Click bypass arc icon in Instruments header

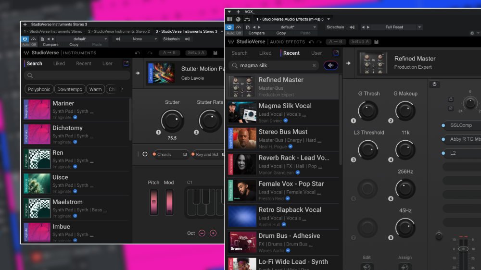(x=34, y=39)
